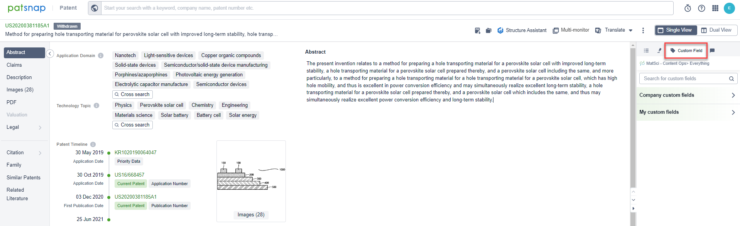
Task: Collapse the left sidebar arrow
Action: [x=50, y=54]
